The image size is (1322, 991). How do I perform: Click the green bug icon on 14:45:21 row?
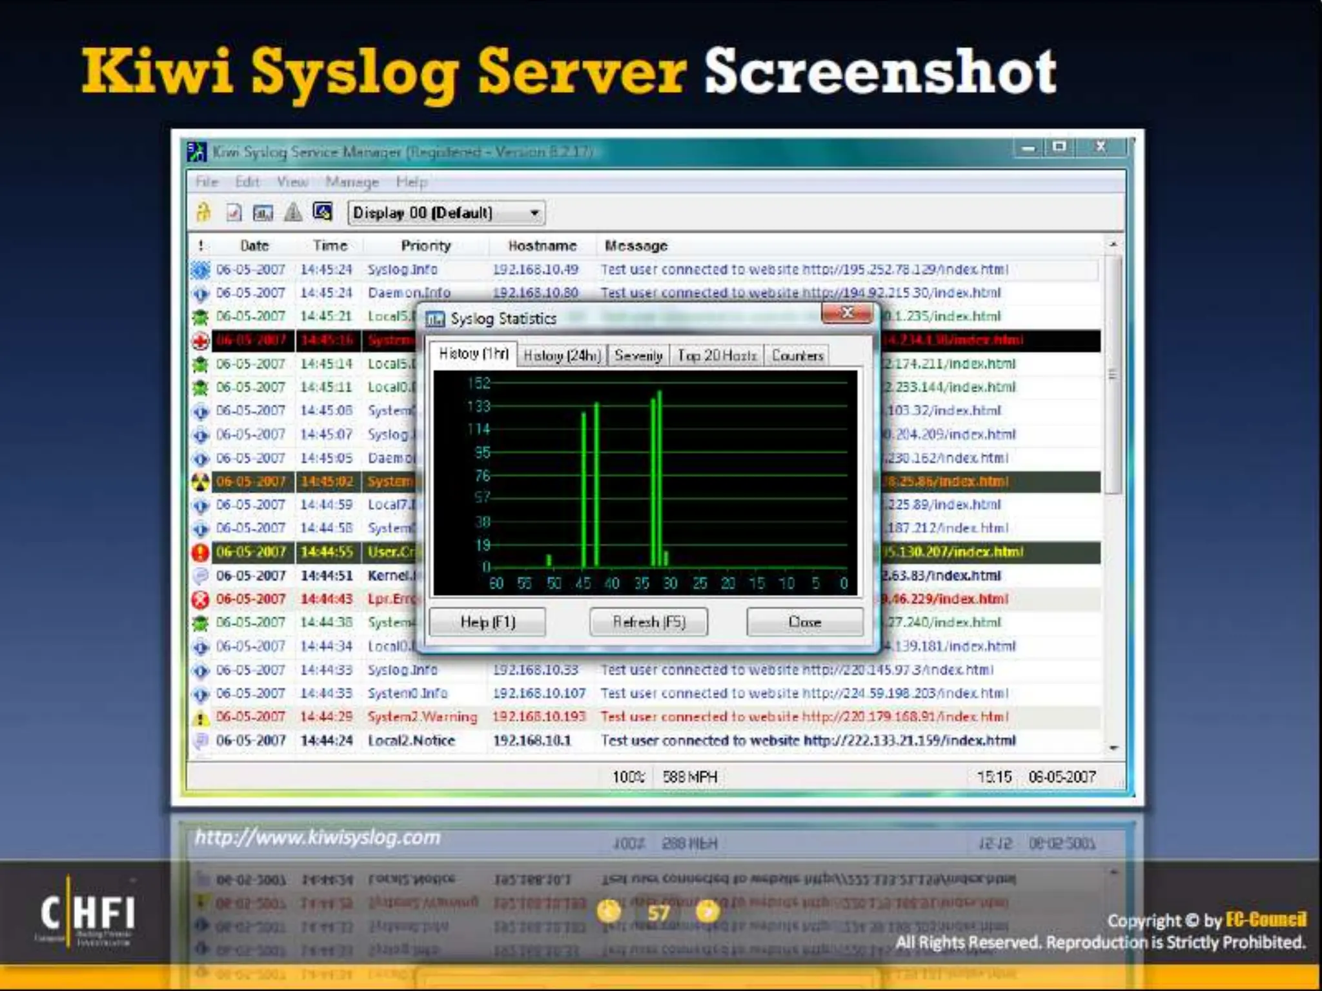click(x=201, y=317)
